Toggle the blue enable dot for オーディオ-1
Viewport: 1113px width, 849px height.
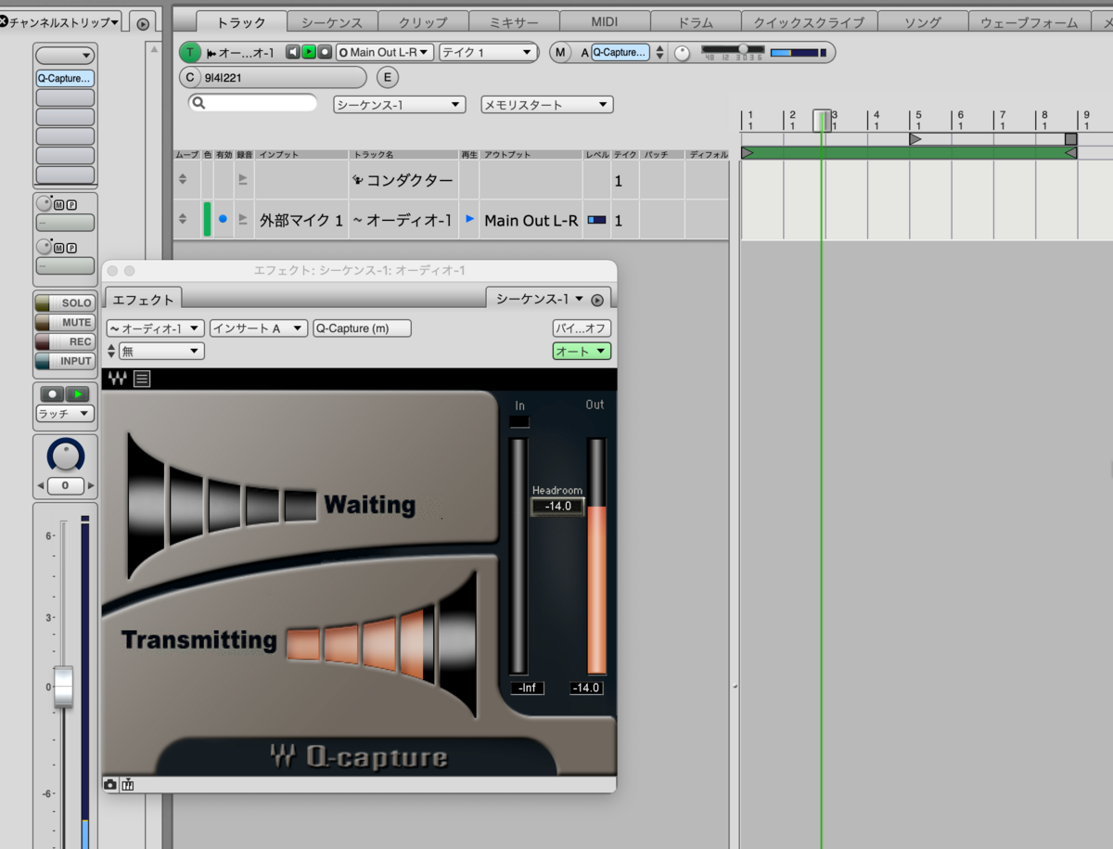(223, 220)
